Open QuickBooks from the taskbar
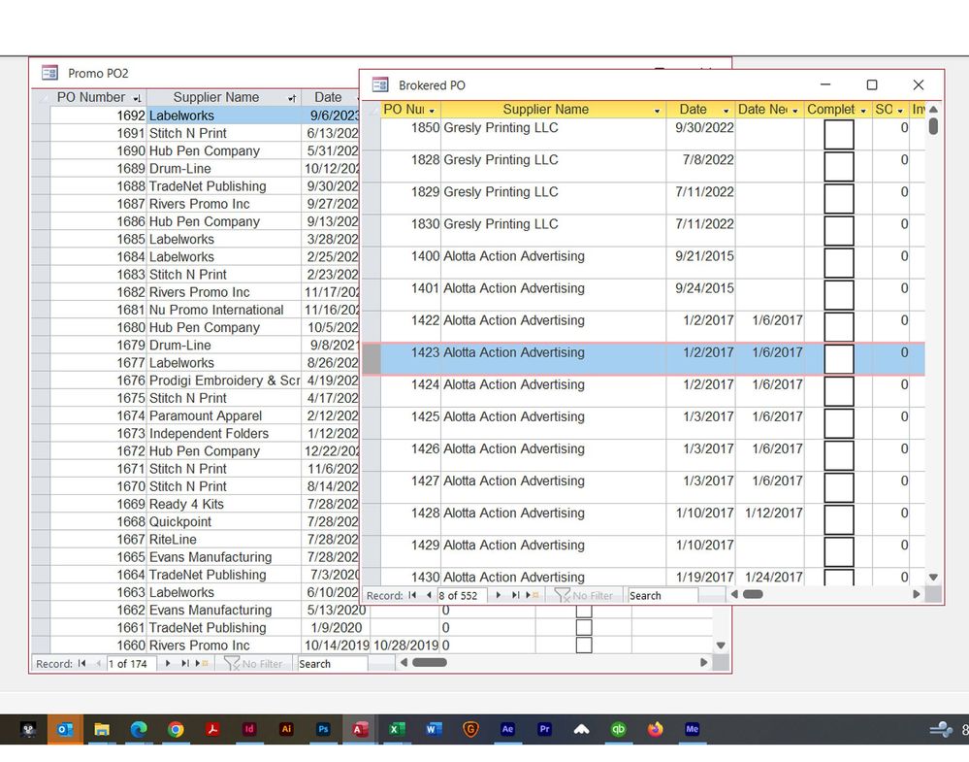 pyautogui.click(x=619, y=729)
